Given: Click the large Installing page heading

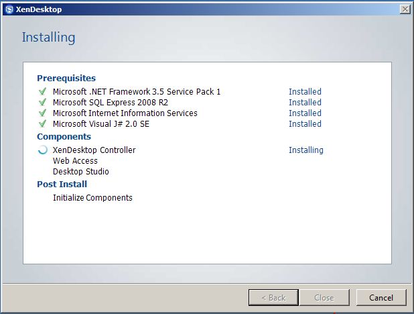Looking at the screenshot, I should [49, 38].
